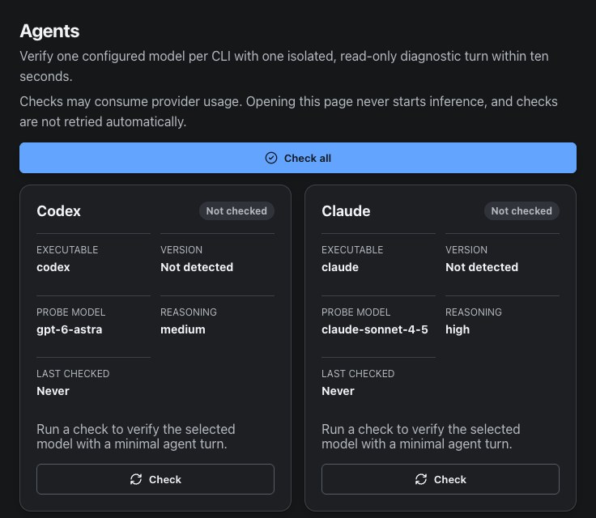Click the Claude 'Run a check to verify' hint text
The image size is (596, 518).
tap(421, 436)
